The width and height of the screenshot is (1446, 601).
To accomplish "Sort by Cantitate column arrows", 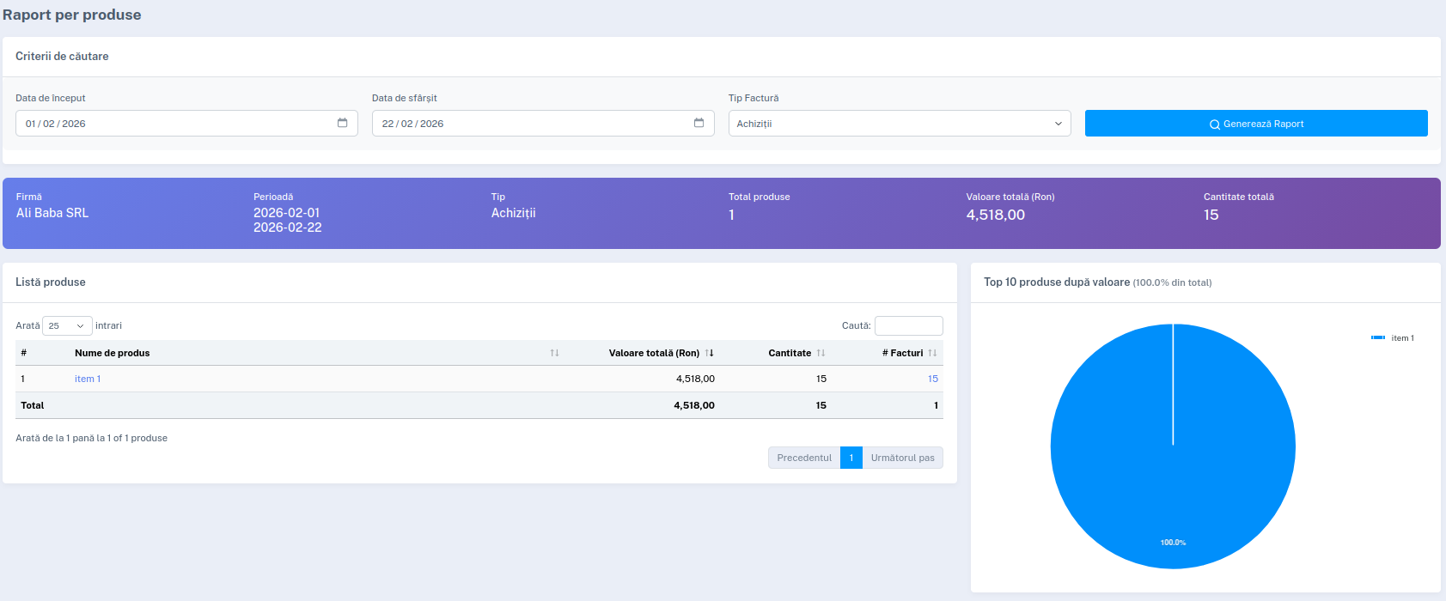I will [x=821, y=353].
